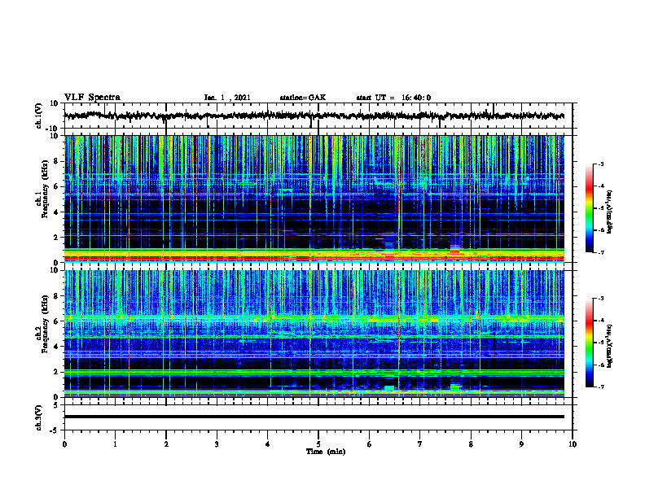Viewport: 645px width, 498px height.
Task: Click the "0" tick on the time axis
Action: click(64, 444)
